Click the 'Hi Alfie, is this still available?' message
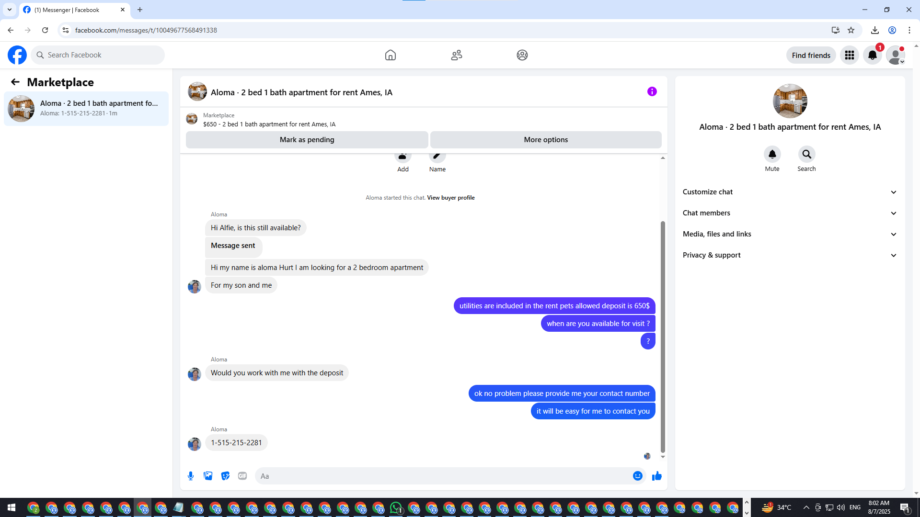The height and width of the screenshot is (517, 920). tap(256, 228)
